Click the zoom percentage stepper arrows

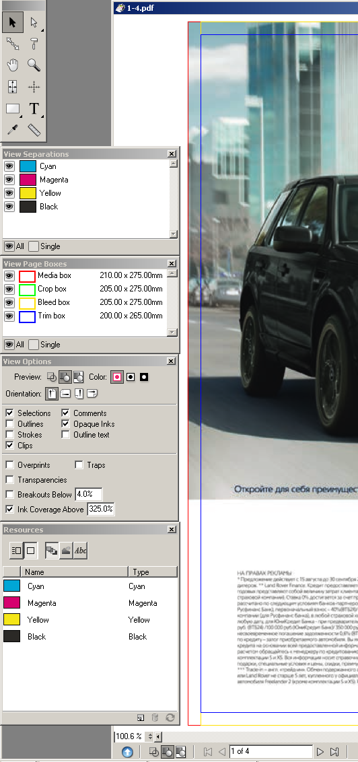click(x=150, y=736)
